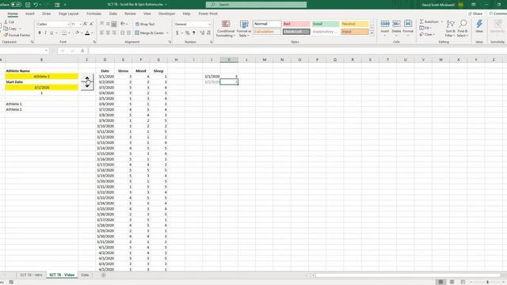
Task: Click the Copy button
Action: [x=10, y=28]
